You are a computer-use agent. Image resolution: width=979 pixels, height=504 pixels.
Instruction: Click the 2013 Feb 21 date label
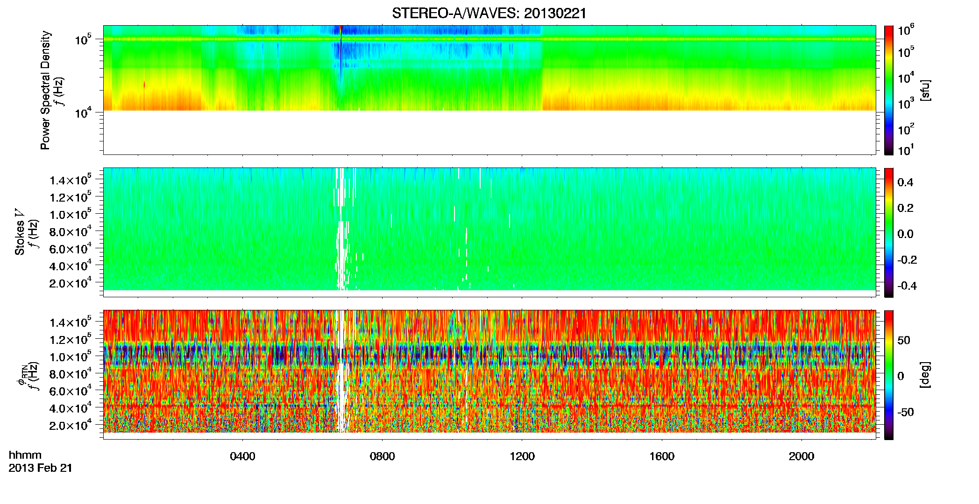[x=41, y=468]
